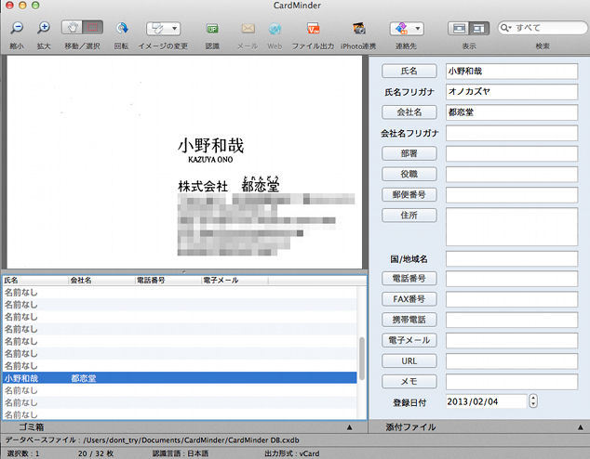Click the Web globe icon
The height and width of the screenshot is (459, 590).
275,29
